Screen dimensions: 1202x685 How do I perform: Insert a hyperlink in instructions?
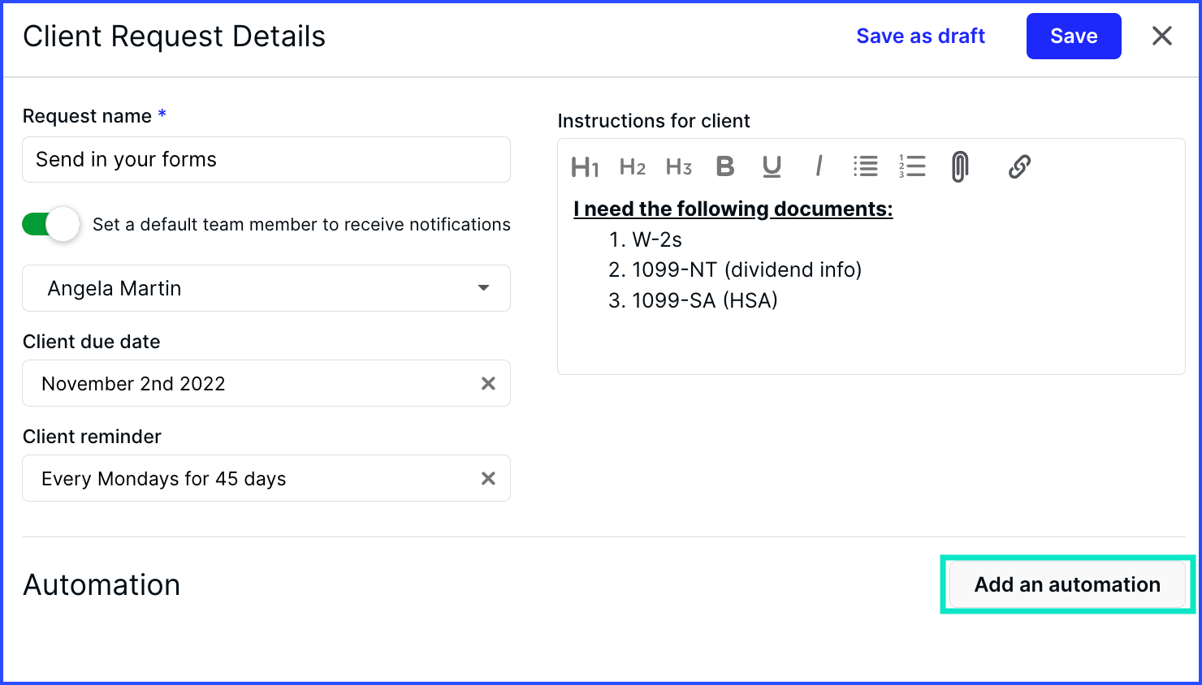[1019, 166]
